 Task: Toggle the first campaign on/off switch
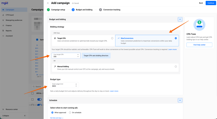[40, 99]
